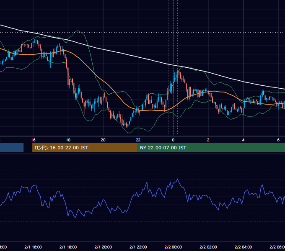Click the 2/1 18:00 date label
The width and height of the screenshot is (285, 251).
click(x=68, y=247)
